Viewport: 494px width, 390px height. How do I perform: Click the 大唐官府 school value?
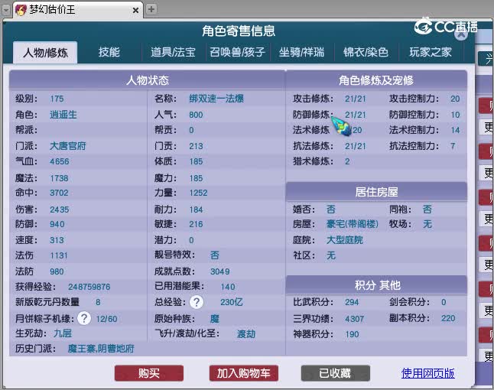pyautogui.click(x=68, y=146)
